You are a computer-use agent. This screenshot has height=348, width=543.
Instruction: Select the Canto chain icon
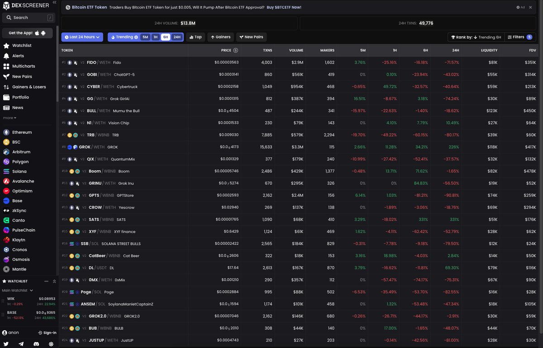pyautogui.click(x=6, y=221)
